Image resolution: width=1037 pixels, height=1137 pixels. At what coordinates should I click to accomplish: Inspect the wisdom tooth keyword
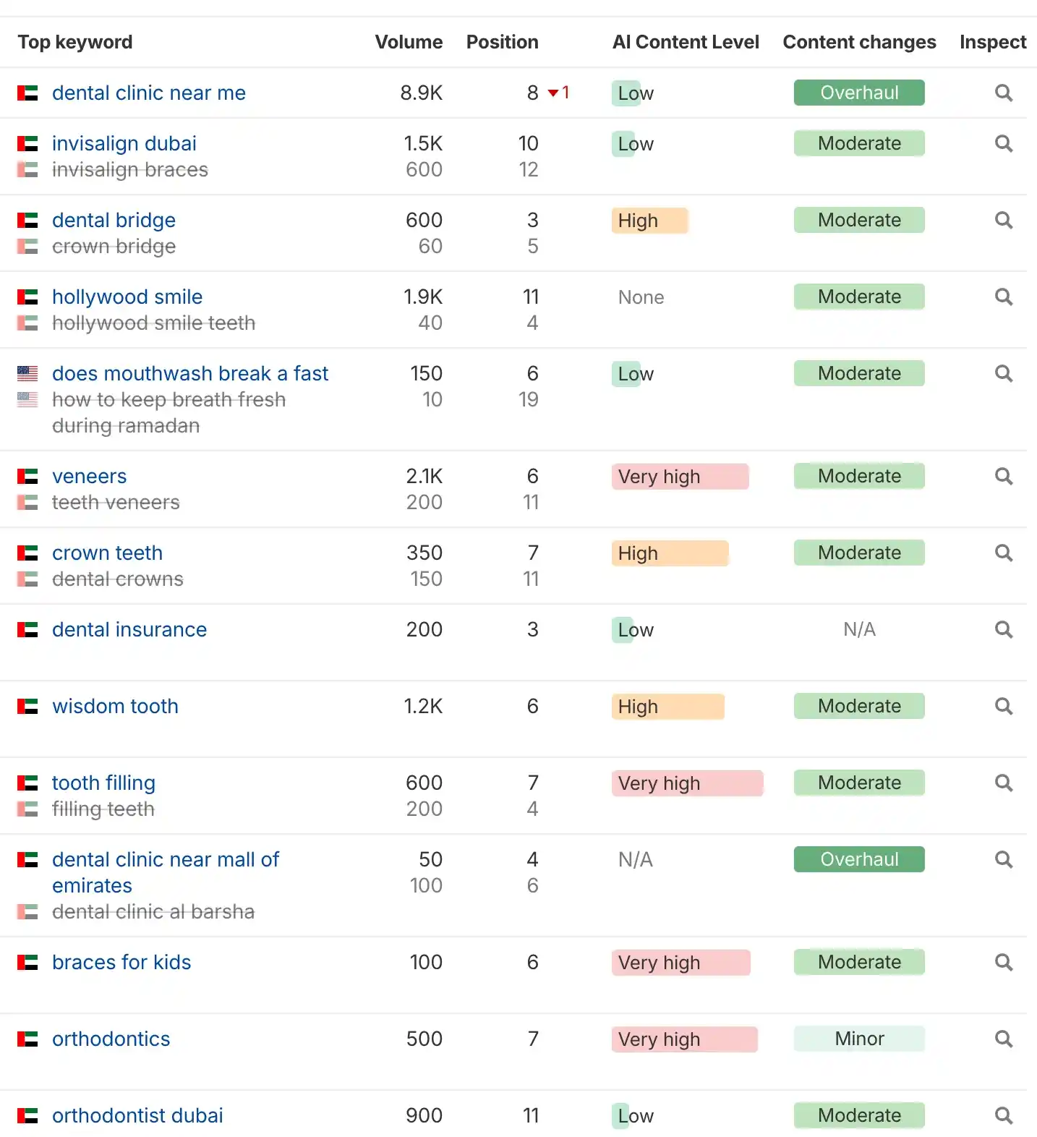(1003, 706)
